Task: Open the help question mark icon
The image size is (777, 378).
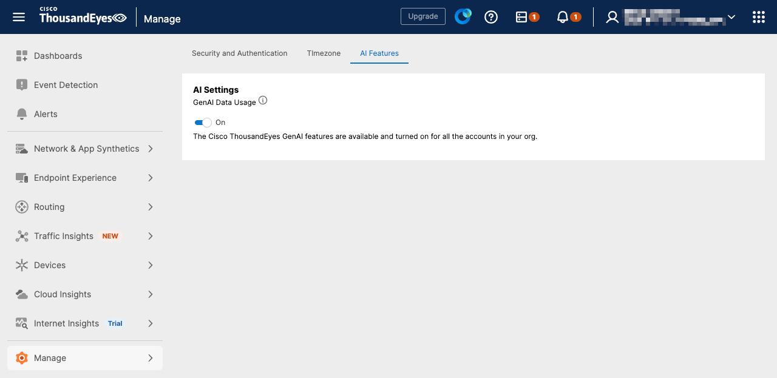Action: tap(491, 17)
